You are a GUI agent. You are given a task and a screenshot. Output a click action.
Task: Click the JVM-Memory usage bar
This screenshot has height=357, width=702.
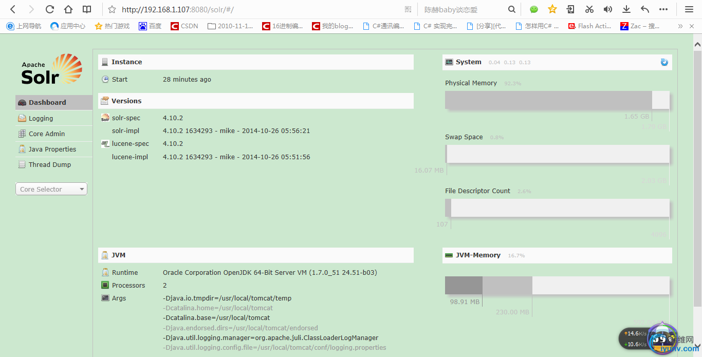[557, 286]
